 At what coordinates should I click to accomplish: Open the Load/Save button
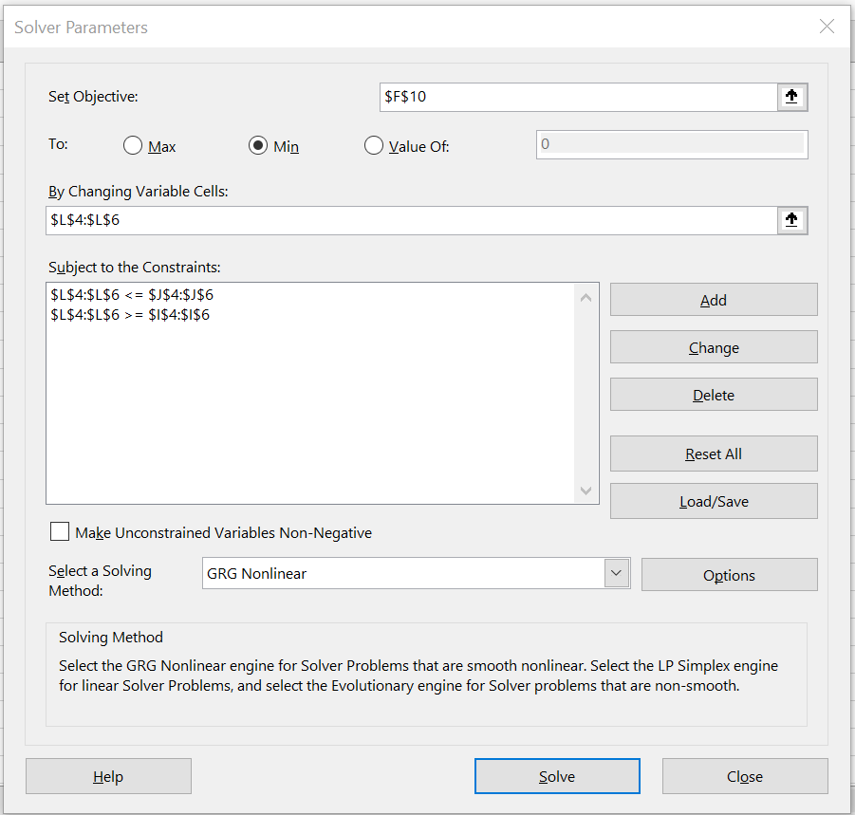714,501
